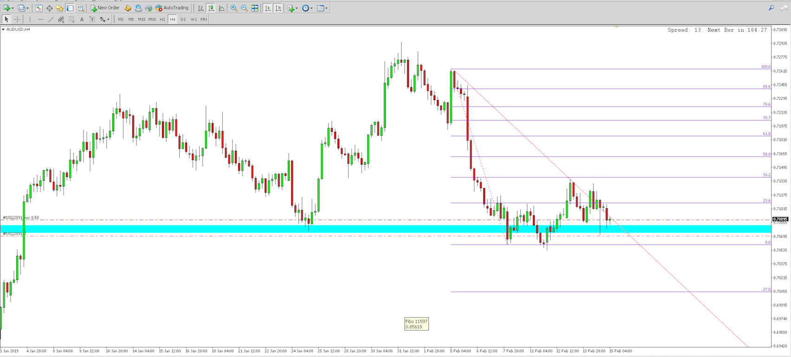Screen dimensions: 791x357
Task: Click the Fibonacci 61.8 level label
Action: 766,134
